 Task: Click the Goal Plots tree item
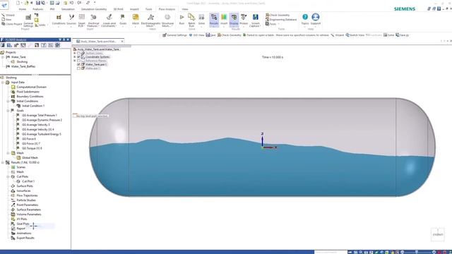(23, 224)
